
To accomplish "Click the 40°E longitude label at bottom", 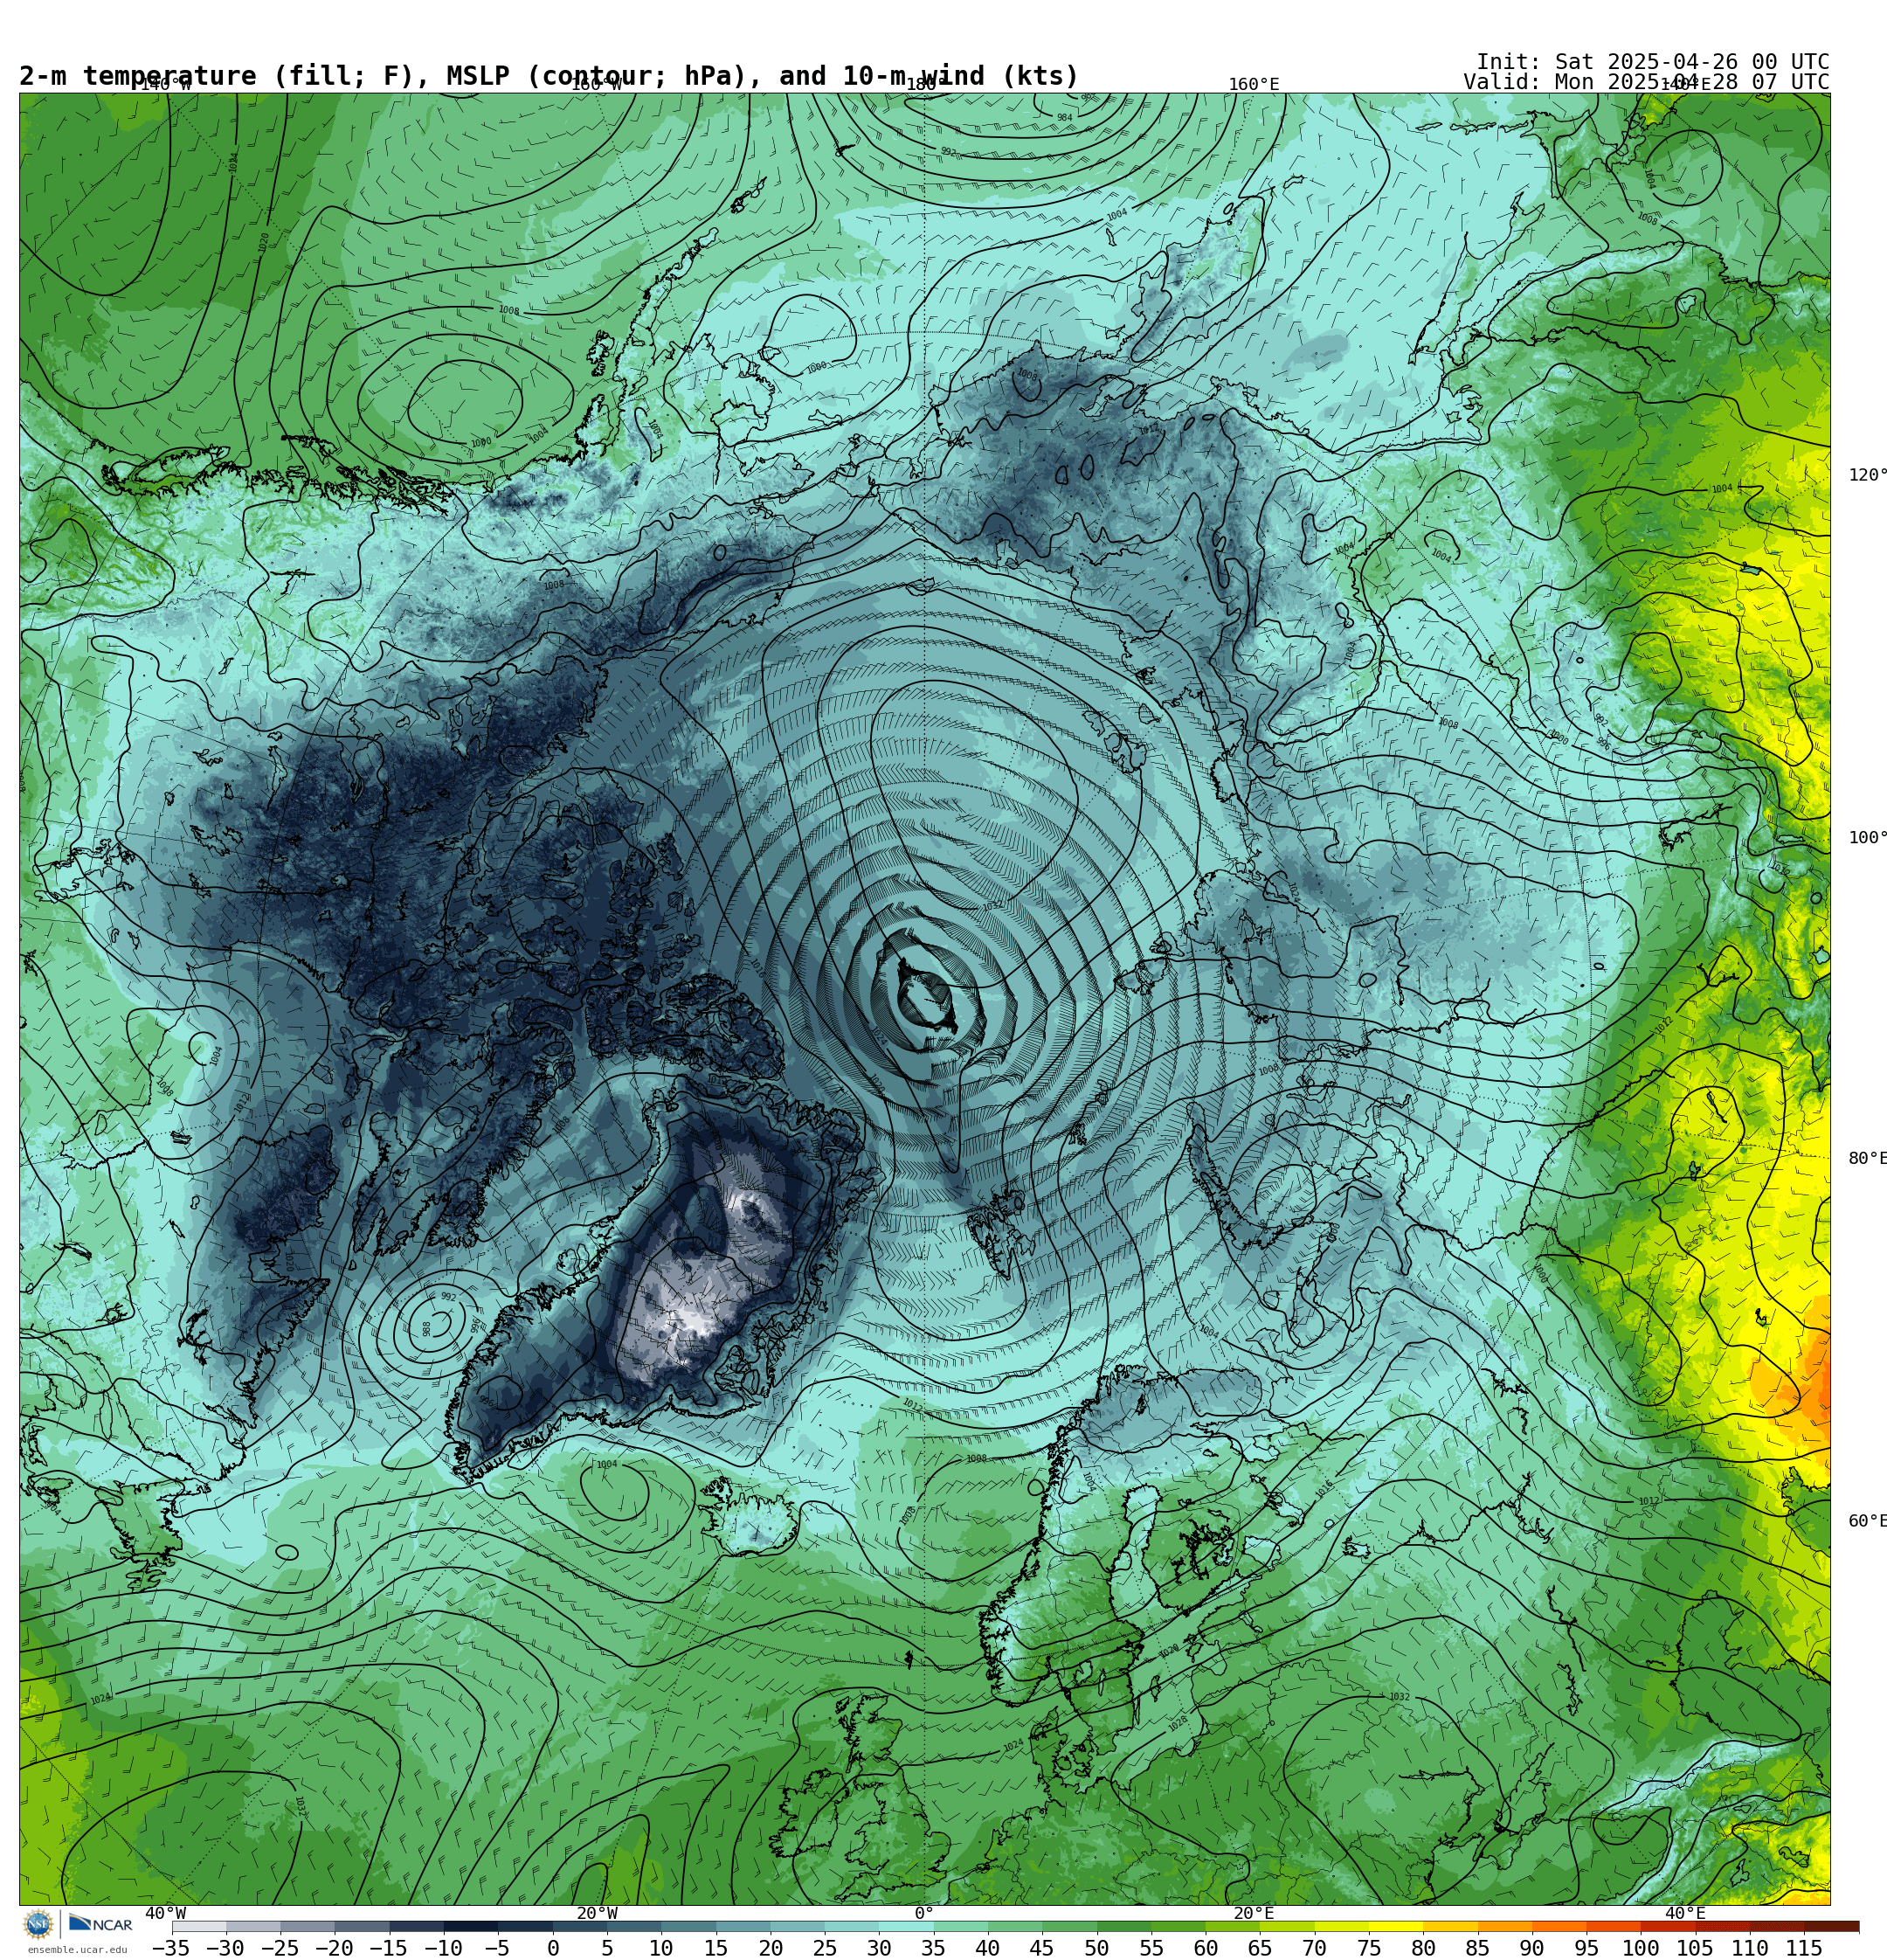I will [x=1684, y=1914].
